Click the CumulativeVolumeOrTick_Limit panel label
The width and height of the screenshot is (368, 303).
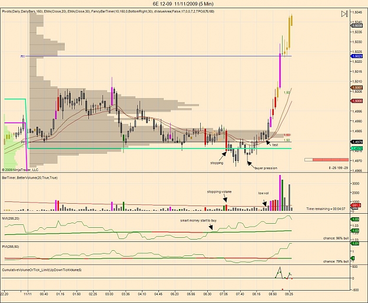tap(42, 270)
